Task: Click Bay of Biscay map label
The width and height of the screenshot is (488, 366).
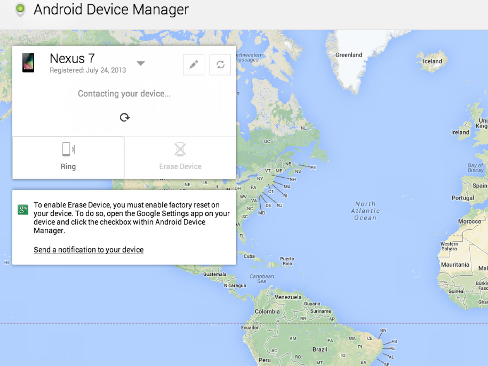Action: (475, 168)
